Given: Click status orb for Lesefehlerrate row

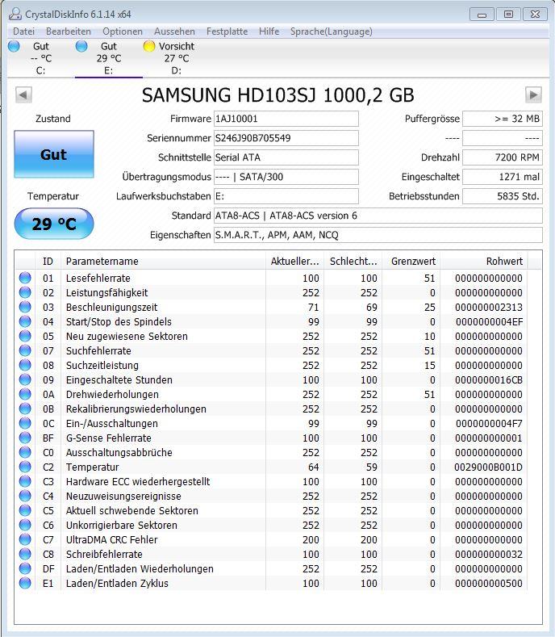Looking at the screenshot, I should tap(25, 278).
